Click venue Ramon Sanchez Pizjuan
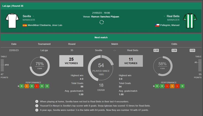The width and height of the screenshot is (203, 116). coord(105,17)
